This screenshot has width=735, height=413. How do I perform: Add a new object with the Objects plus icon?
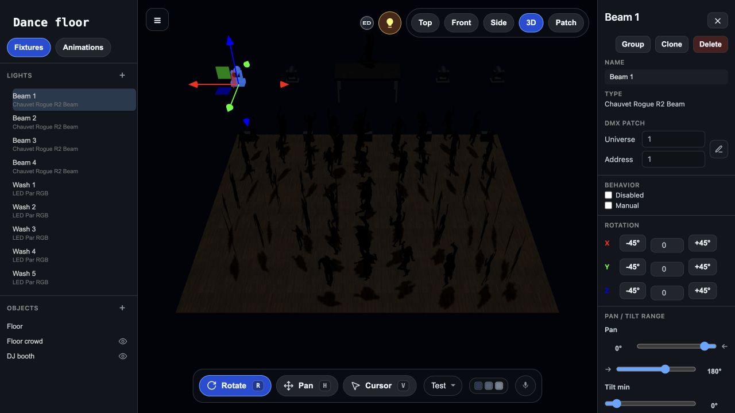click(x=122, y=308)
